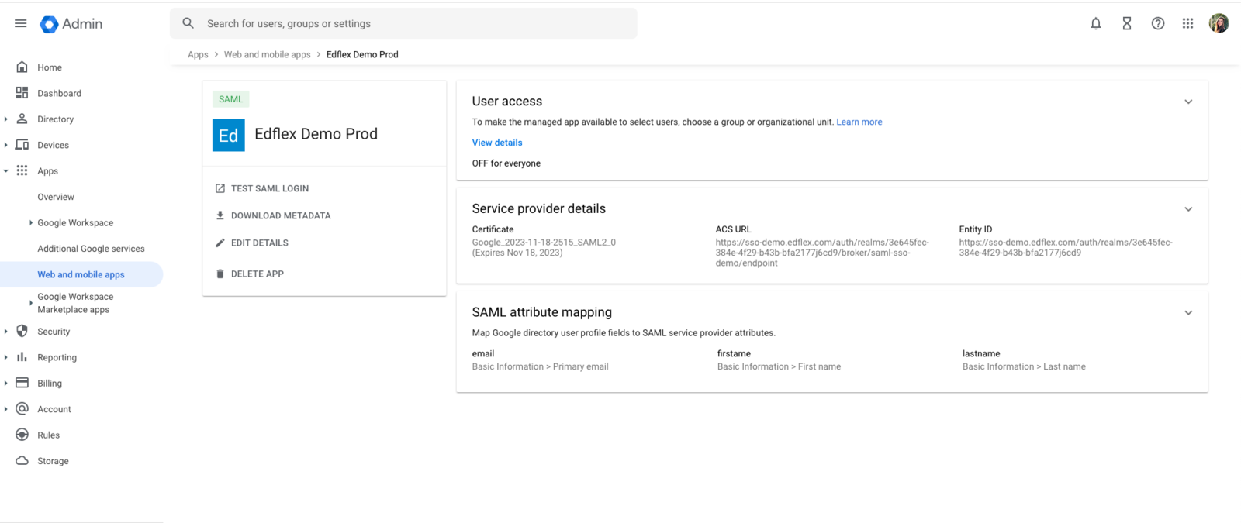Viewport: 1241px width, 523px height.
Task: Expand the Security sidebar arrow
Action: [6, 332]
